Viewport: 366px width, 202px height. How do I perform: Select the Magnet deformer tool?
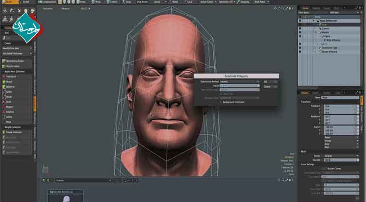(x=16, y=107)
